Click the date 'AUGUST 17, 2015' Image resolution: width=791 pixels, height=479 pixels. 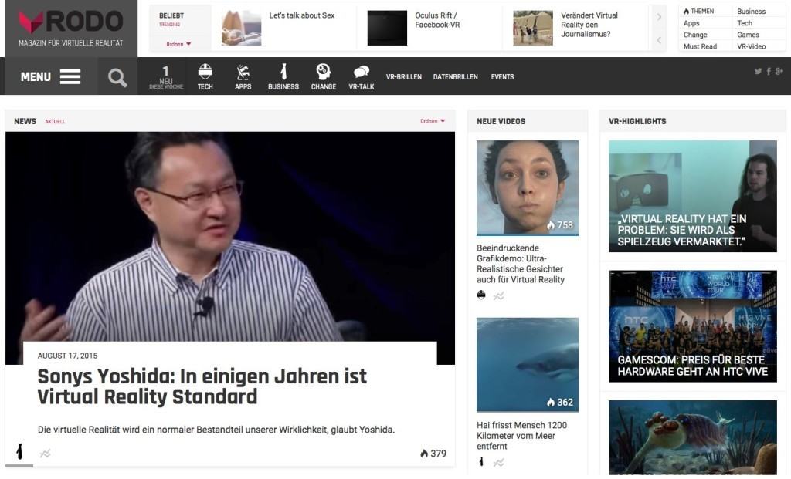point(68,356)
